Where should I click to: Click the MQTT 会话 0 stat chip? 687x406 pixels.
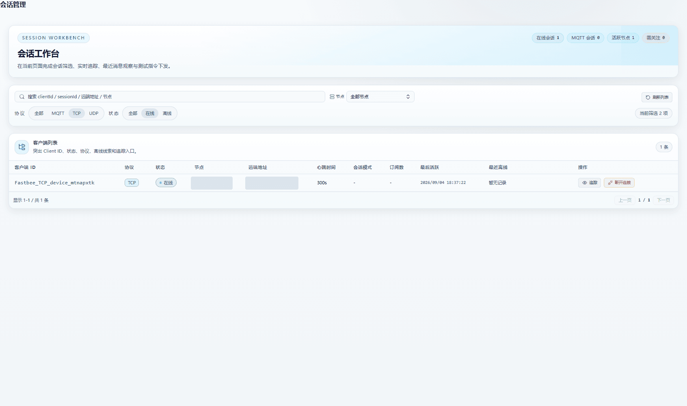(x=585, y=38)
